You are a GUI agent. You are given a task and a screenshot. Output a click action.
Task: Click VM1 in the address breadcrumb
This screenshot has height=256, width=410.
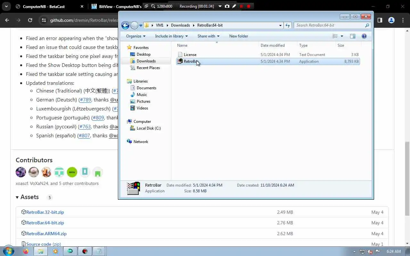click(x=160, y=25)
